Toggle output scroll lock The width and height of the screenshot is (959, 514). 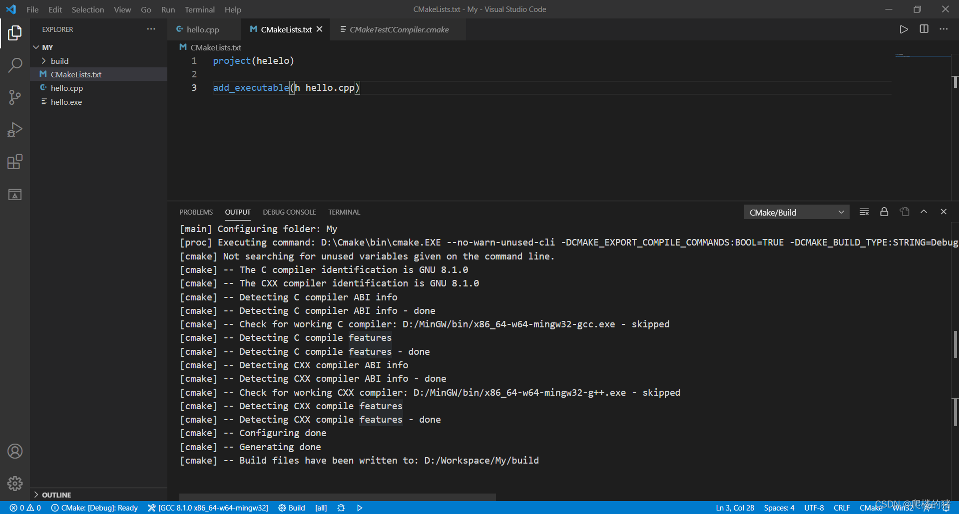coord(884,212)
